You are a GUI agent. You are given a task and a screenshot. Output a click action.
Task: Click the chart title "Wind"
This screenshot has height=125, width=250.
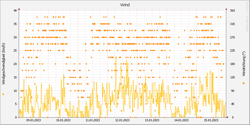pyautogui.click(x=125, y=5)
